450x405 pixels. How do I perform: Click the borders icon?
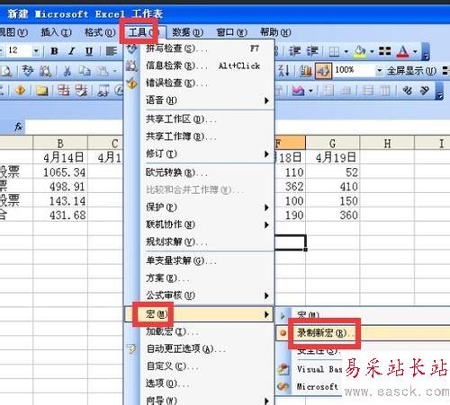[334, 52]
